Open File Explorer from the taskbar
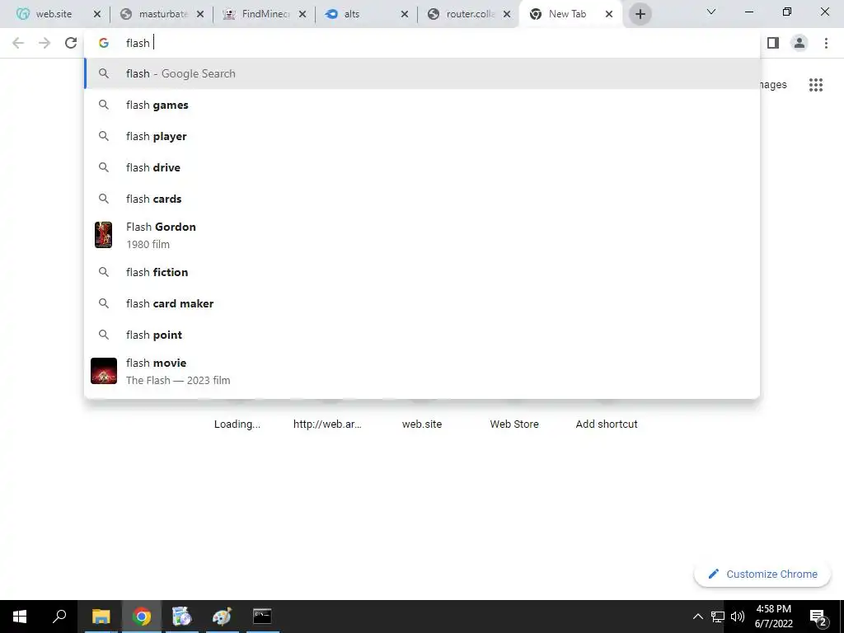 [x=101, y=617]
